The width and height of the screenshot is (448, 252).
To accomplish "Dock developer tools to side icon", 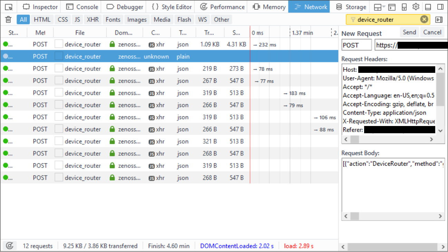I will click(x=440, y=7).
